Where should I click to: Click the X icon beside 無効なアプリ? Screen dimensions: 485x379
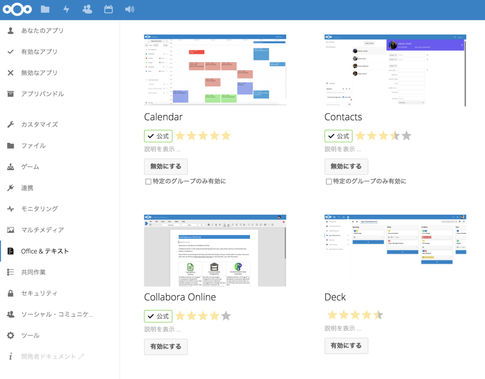10,73
